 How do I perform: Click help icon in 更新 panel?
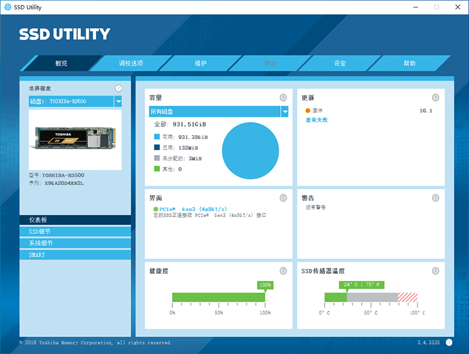pos(435,98)
